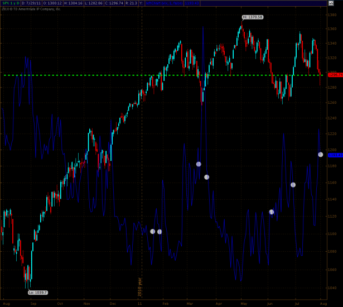The image size is (343, 307).
Task: Click the 1380 price axis label
Action: click(332, 15)
